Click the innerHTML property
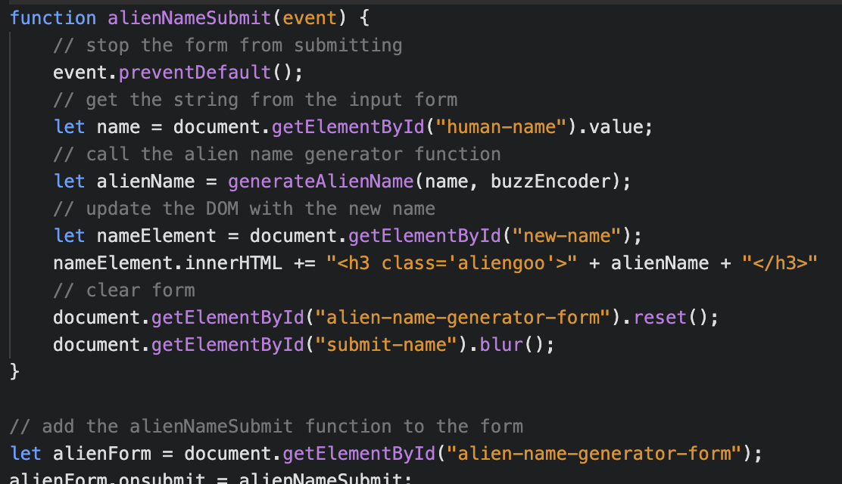Screen dimensions: 842x484 [x=232, y=263]
